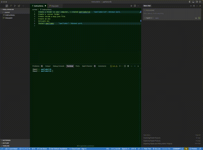Open chat history in the New chat panel
Viewport: 203px width, 150px height.
click(194, 5)
